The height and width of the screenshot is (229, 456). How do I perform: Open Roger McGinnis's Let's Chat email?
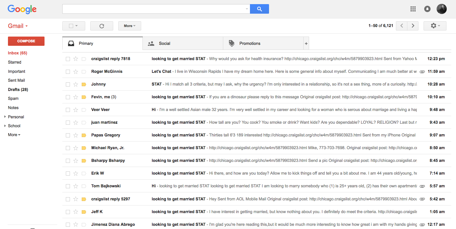257,72
